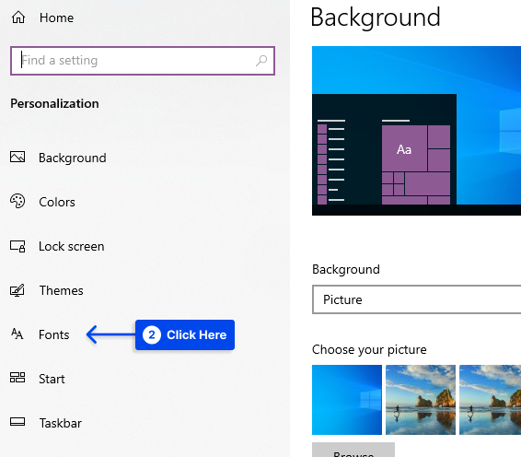Click the Taskbar bar icon
This screenshot has width=521, height=457.
(17, 422)
